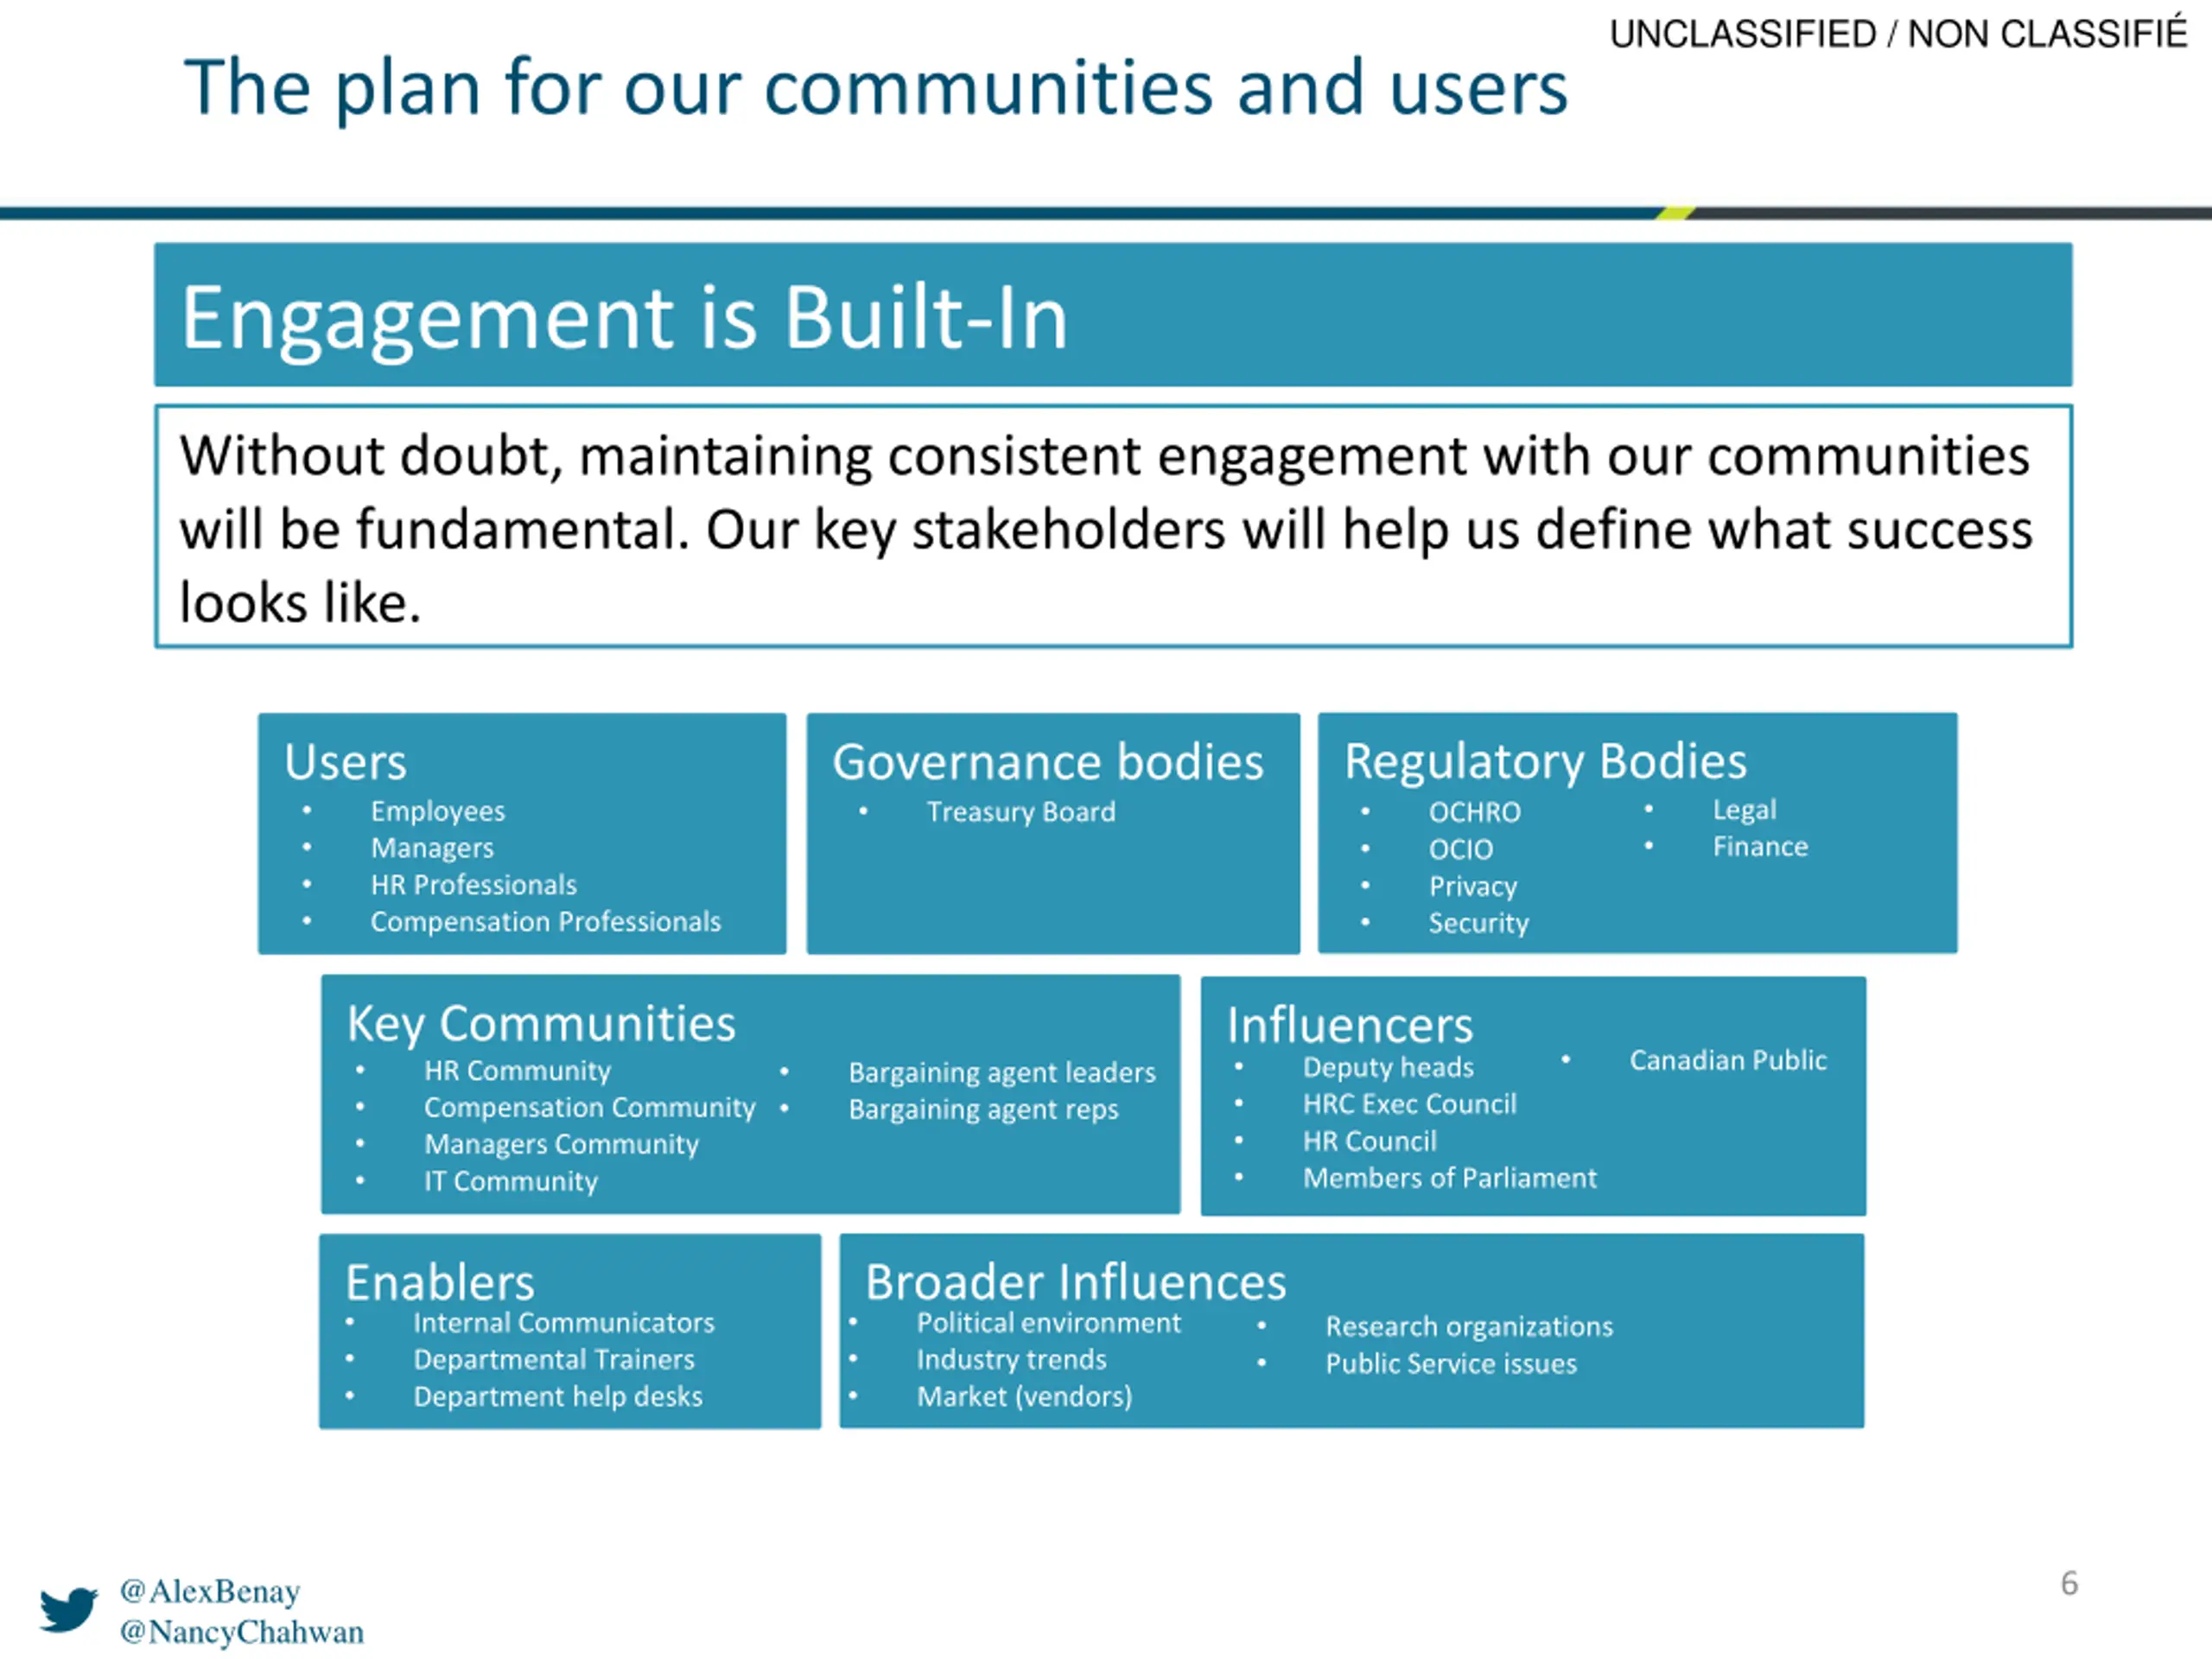Viewport: 2212px width, 1659px height.
Task: Click the IT Community bullet
Action: click(x=511, y=1181)
